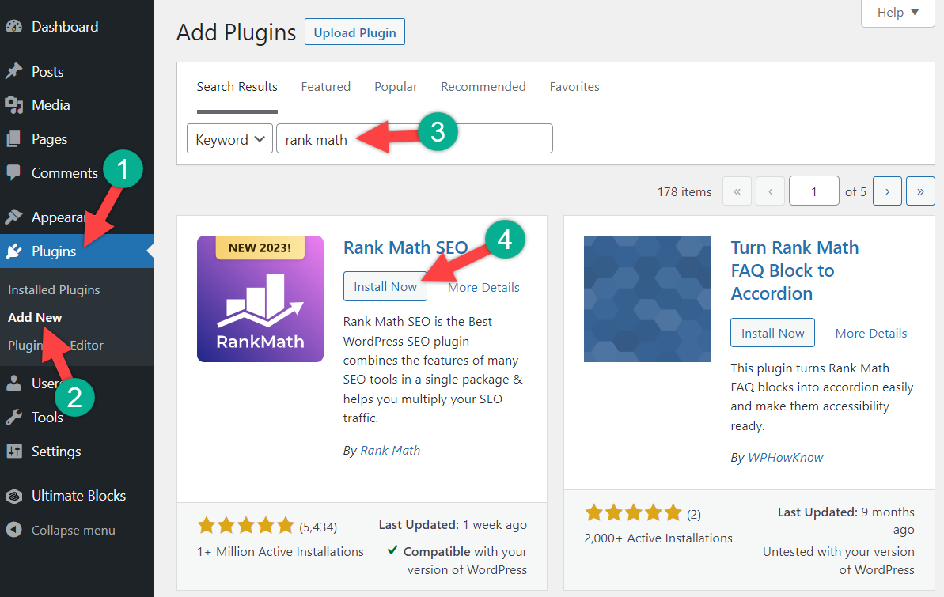Install Now the Rank Math SEO plugin
The width and height of the screenshot is (944, 597).
click(x=385, y=286)
